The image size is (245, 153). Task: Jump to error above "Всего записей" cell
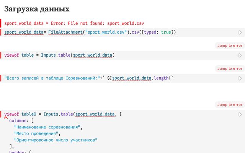pyautogui.click(x=230, y=68)
